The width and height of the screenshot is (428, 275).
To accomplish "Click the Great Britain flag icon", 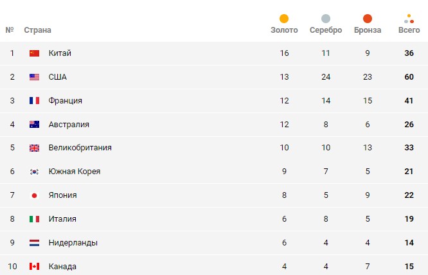I will 35,148.
